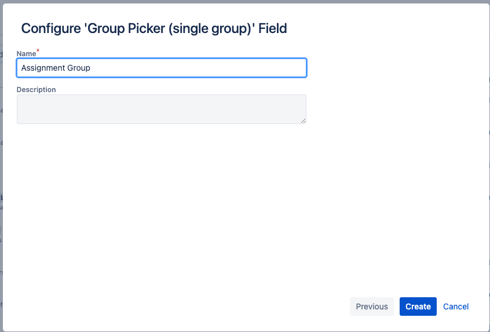Click the Description field label
The height and width of the screenshot is (332, 490).
36,90
